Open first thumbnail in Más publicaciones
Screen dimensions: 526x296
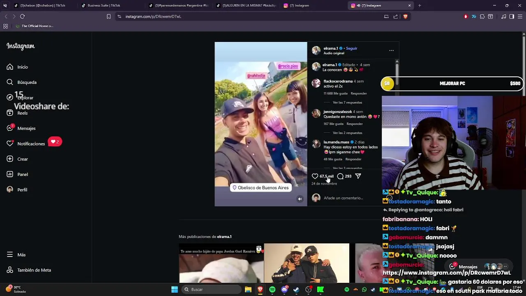point(221,263)
